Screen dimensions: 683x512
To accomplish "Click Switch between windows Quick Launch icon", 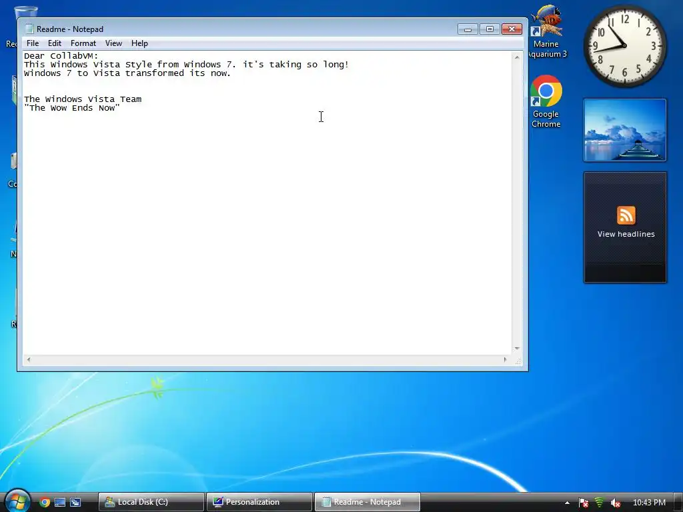I will tap(75, 503).
